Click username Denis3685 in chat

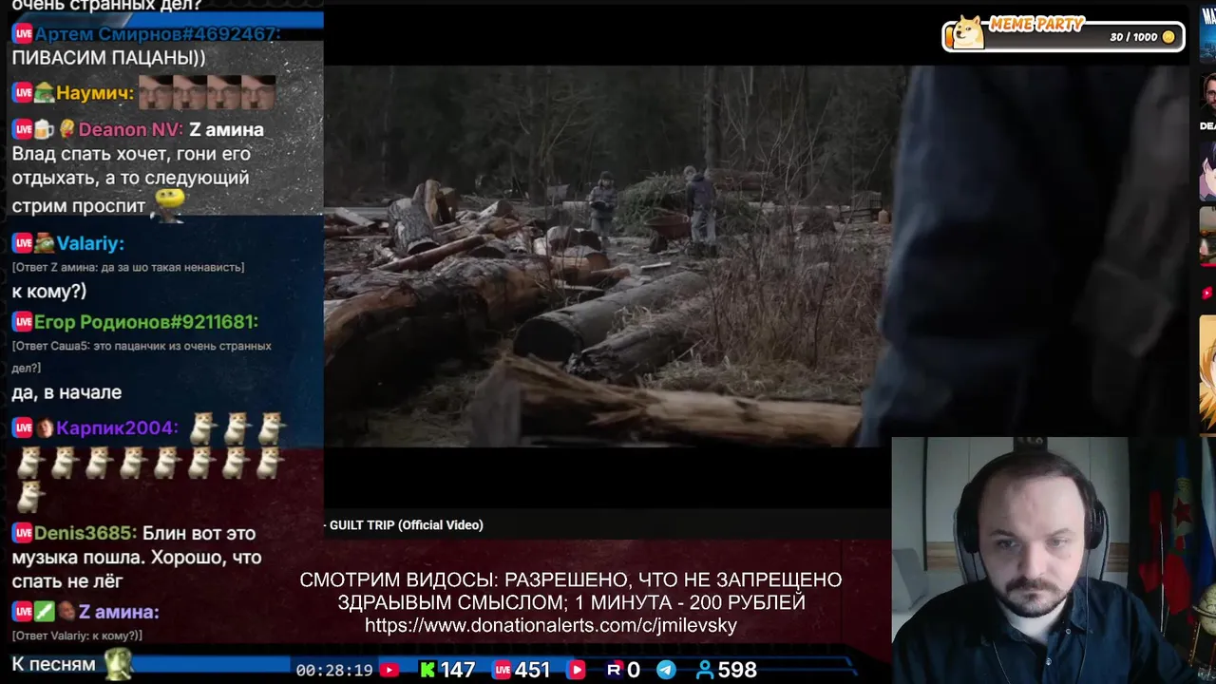(x=86, y=533)
